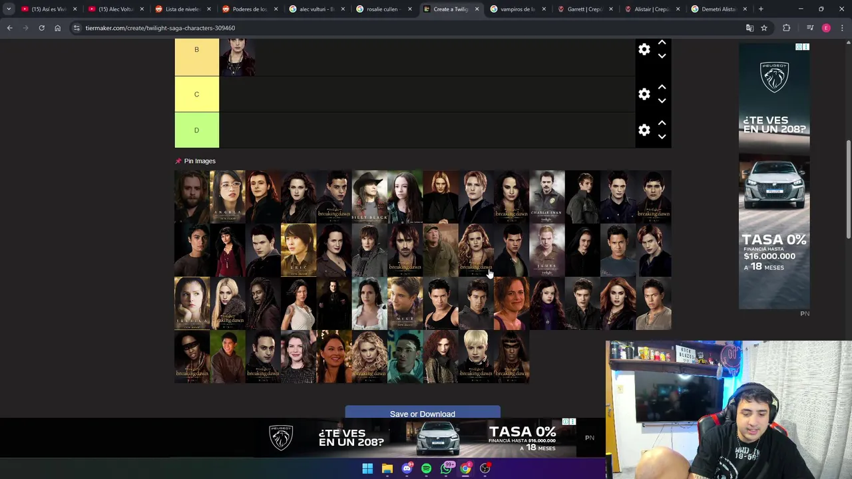Open settings gear for tier C
852x479 pixels.
coord(644,94)
